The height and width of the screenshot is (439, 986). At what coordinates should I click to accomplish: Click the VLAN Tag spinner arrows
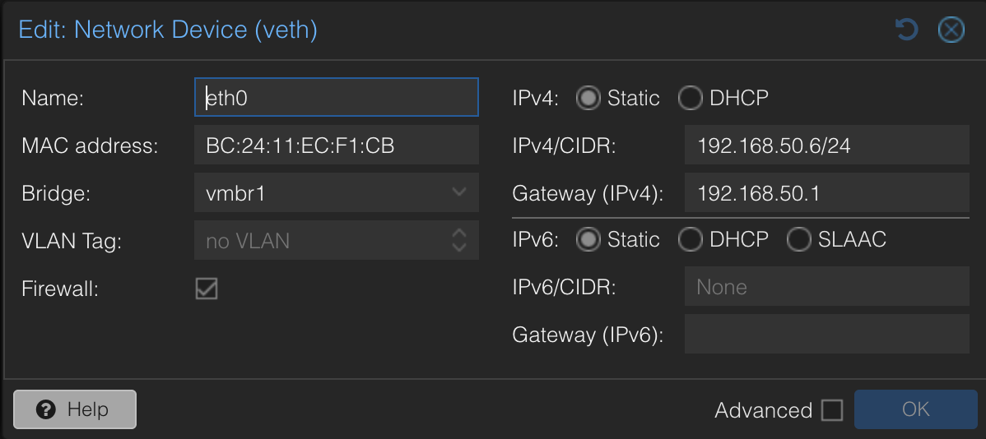459,241
